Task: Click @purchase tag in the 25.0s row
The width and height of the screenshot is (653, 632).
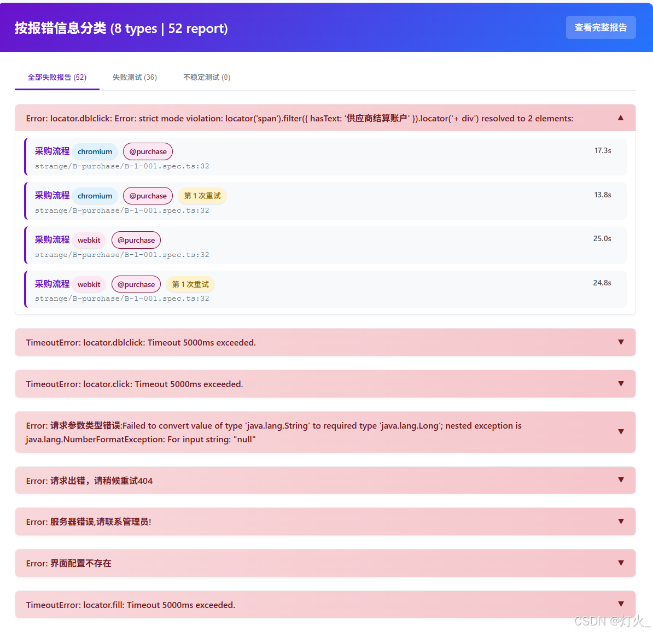Action: point(136,240)
